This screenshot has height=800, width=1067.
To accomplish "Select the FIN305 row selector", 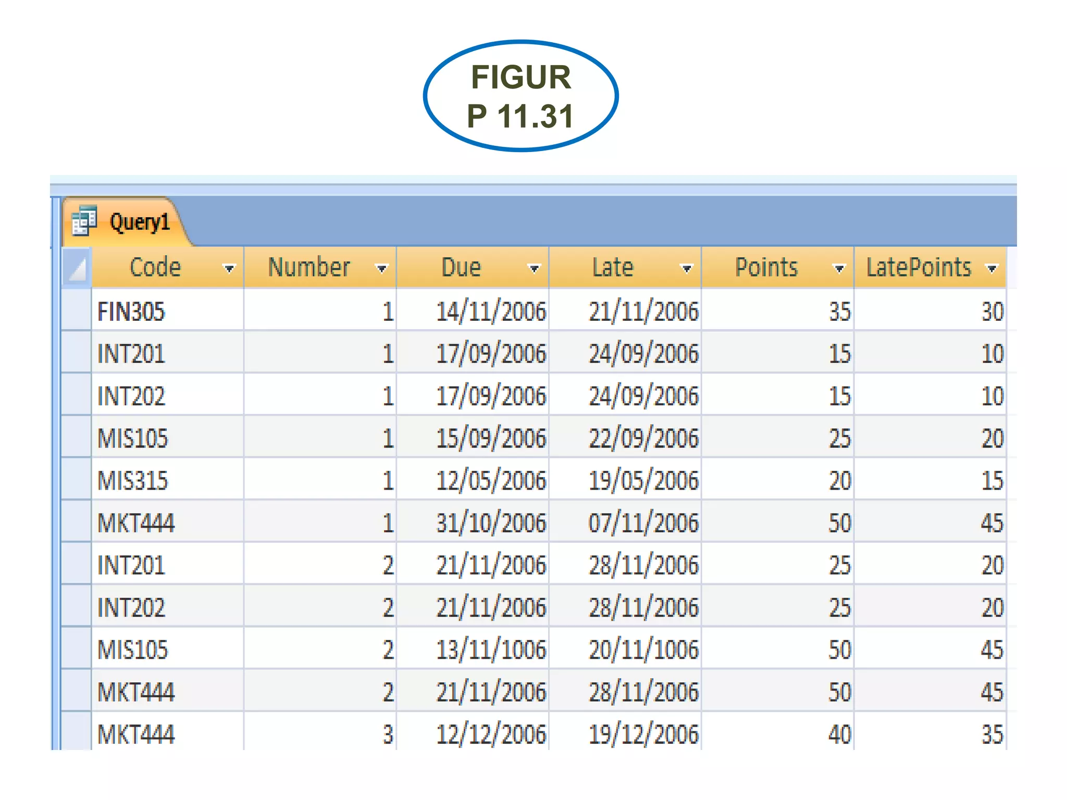I will (x=77, y=310).
